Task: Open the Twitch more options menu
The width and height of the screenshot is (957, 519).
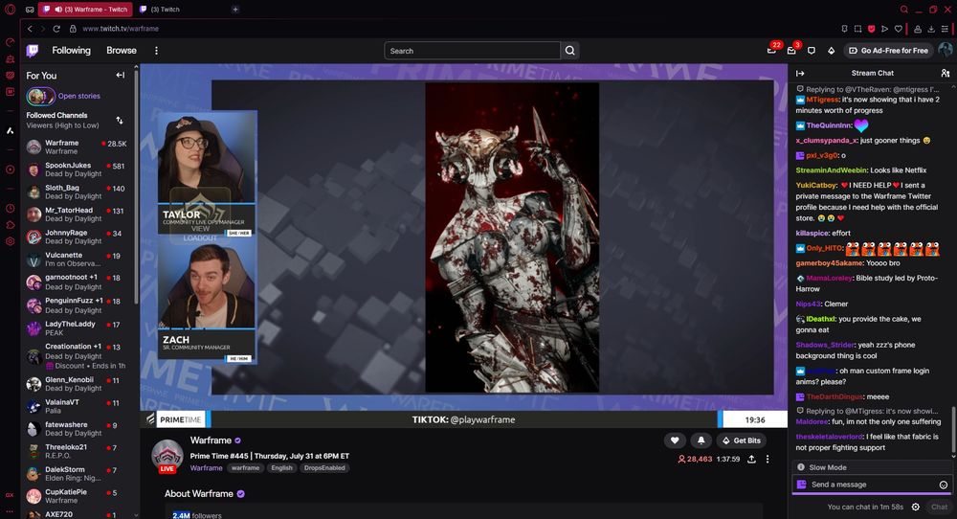Action: pyautogui.click(x=156, y=51)
